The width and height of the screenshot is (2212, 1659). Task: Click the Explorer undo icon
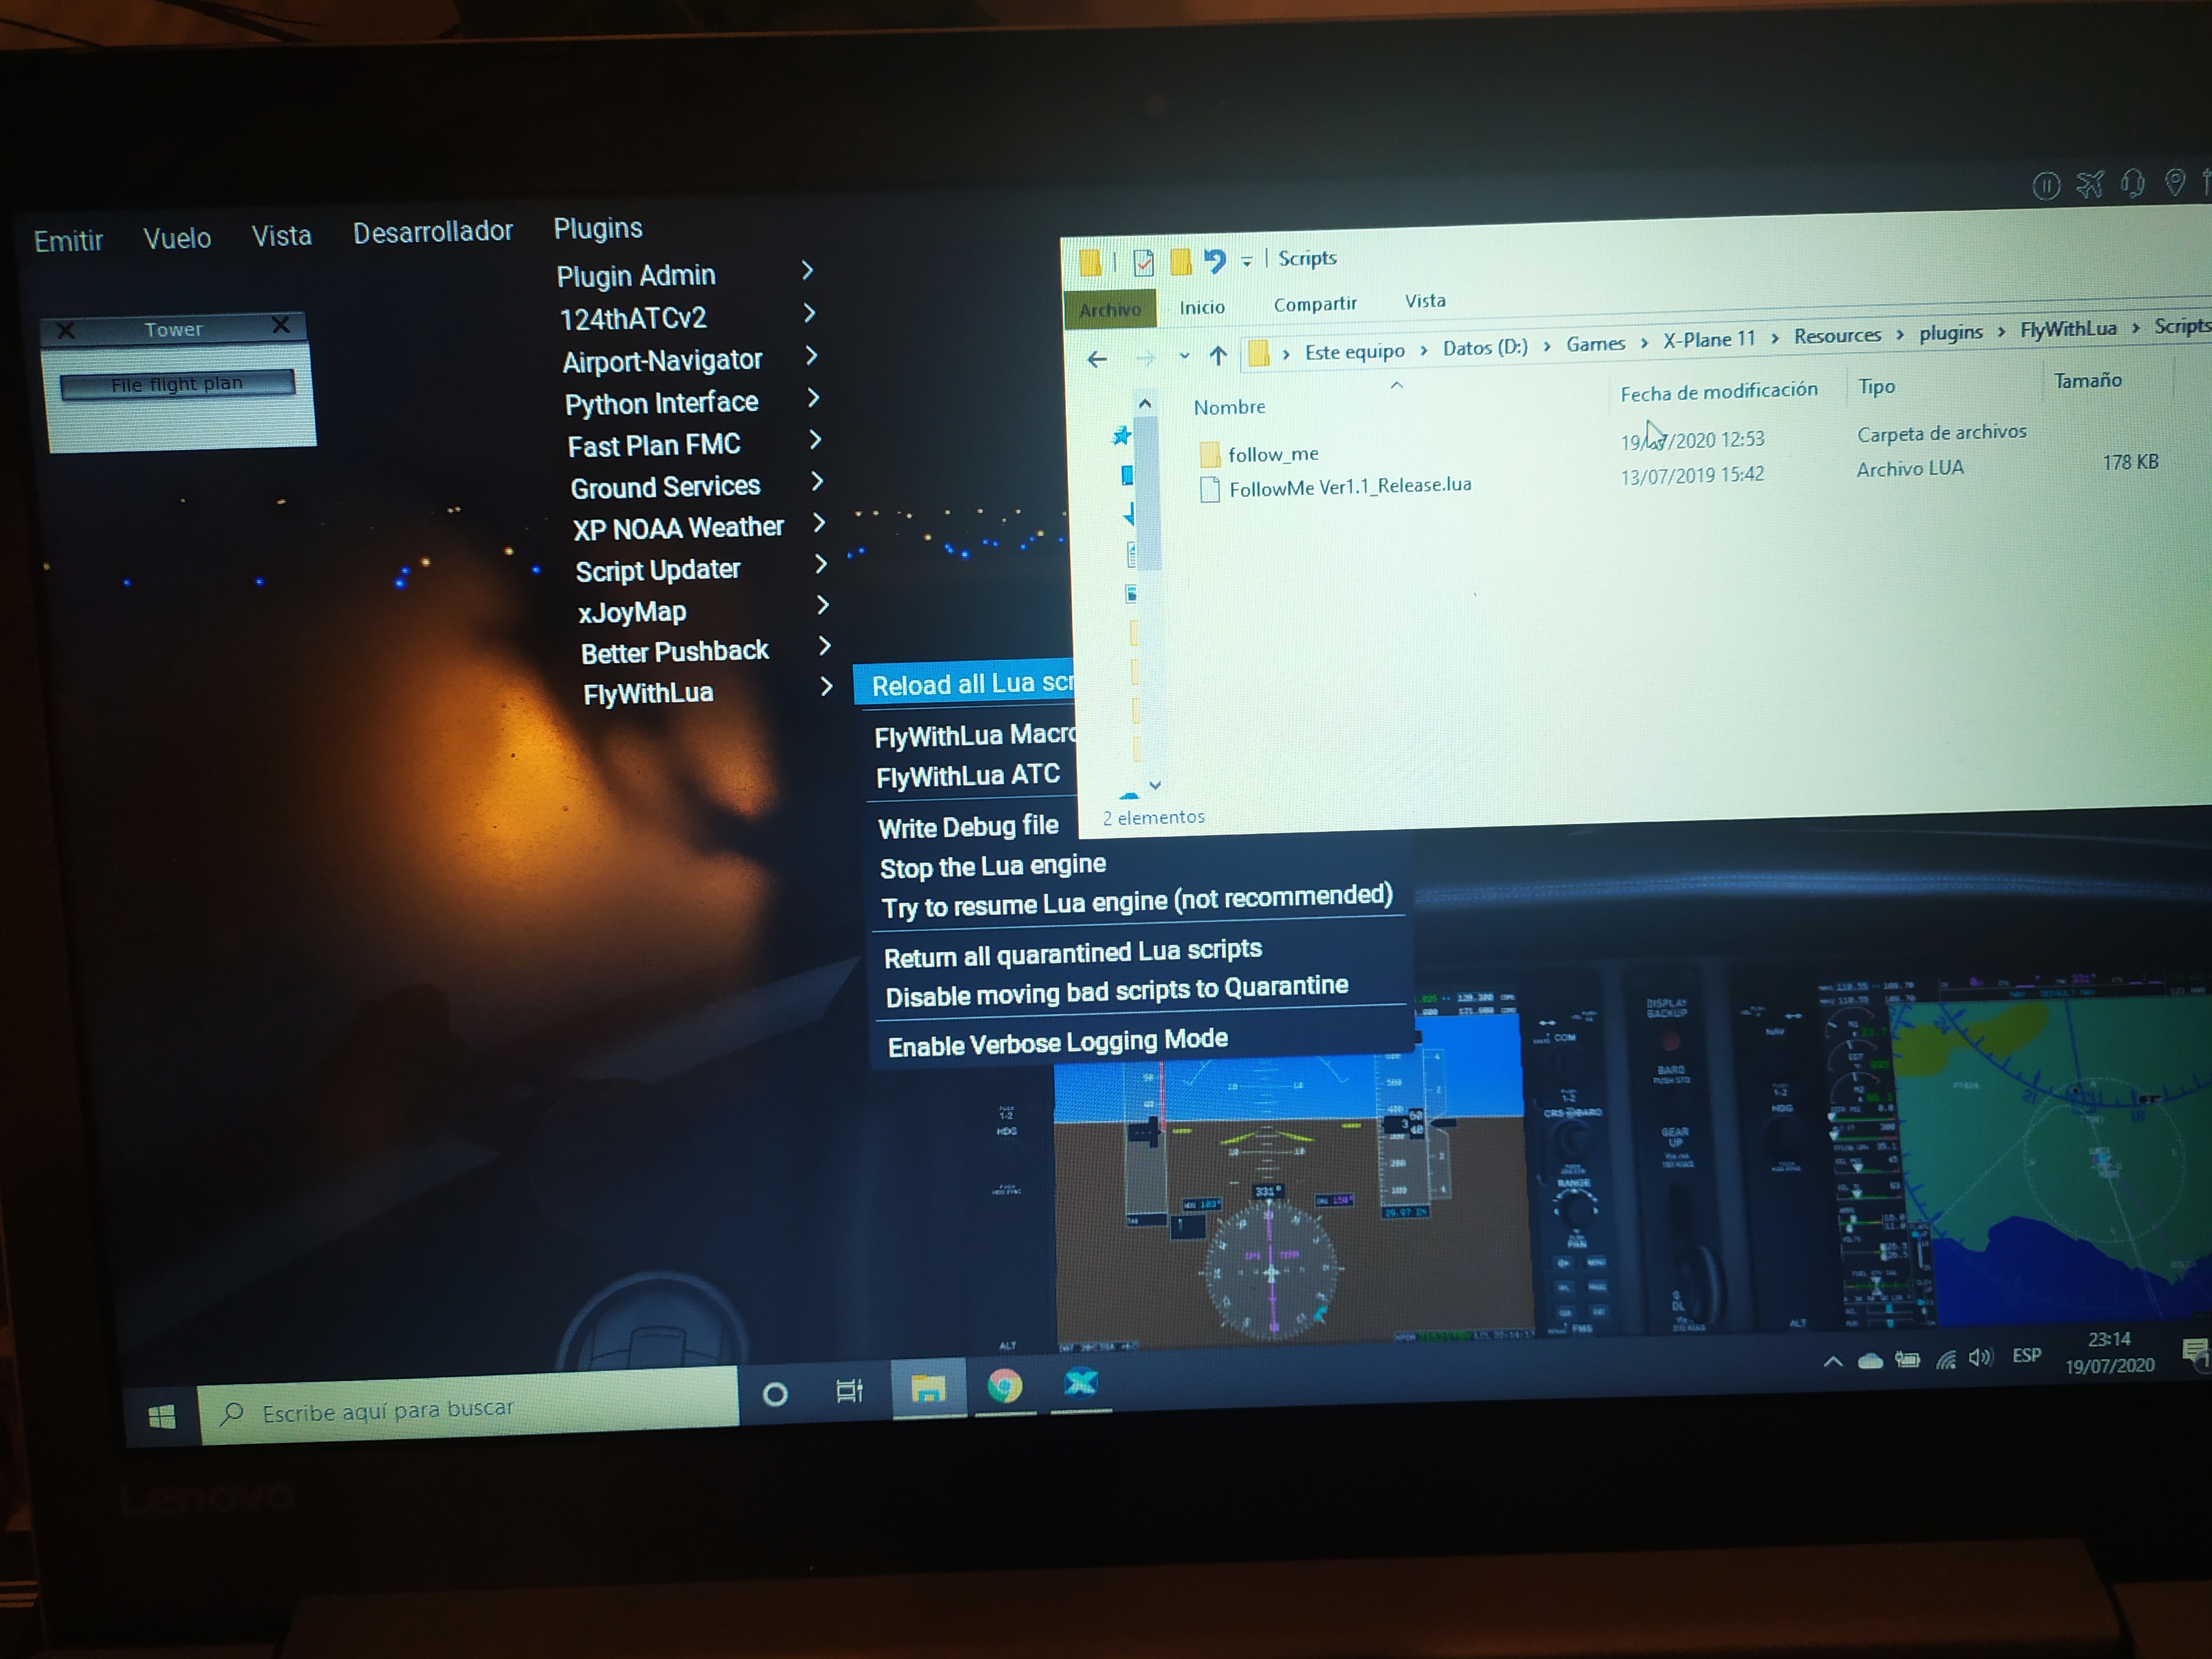click(1215, 261)
